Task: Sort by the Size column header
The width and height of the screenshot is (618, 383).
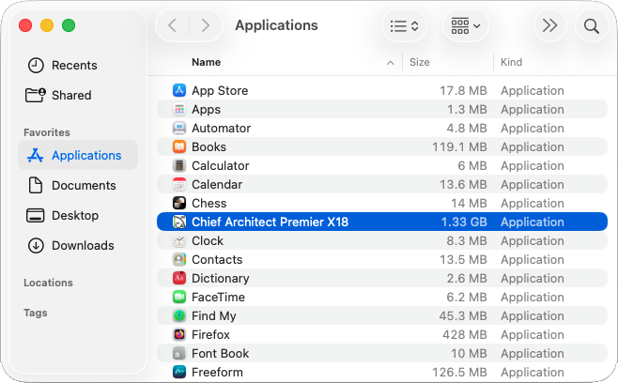Action: pyautogui.click(x=419, y=62)
